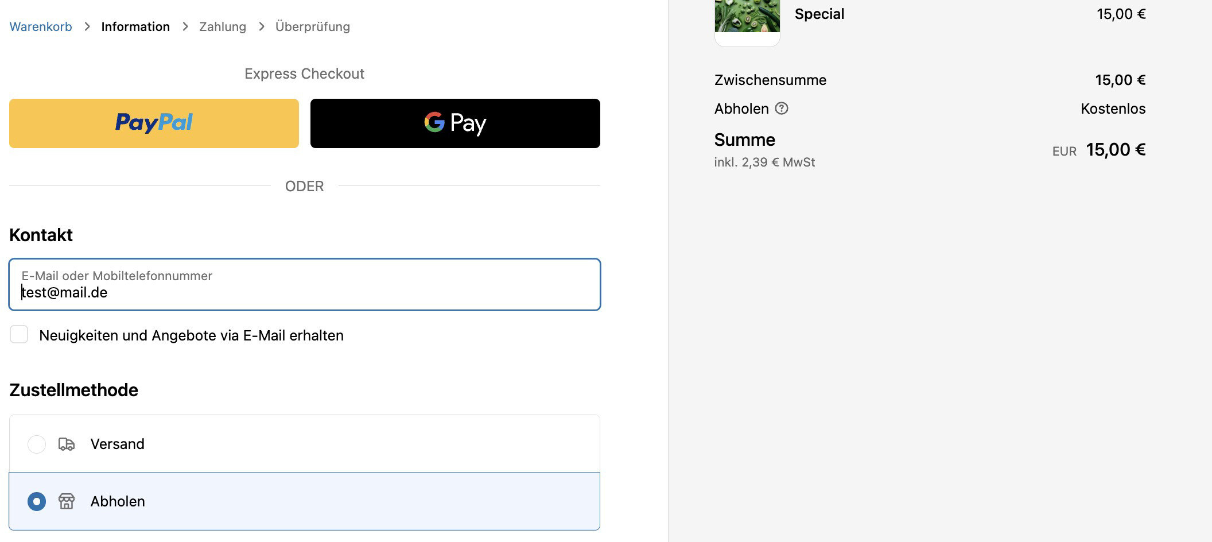
Task: Jump to the Überprüfung breadcrumb step
Action: point(313,26)
